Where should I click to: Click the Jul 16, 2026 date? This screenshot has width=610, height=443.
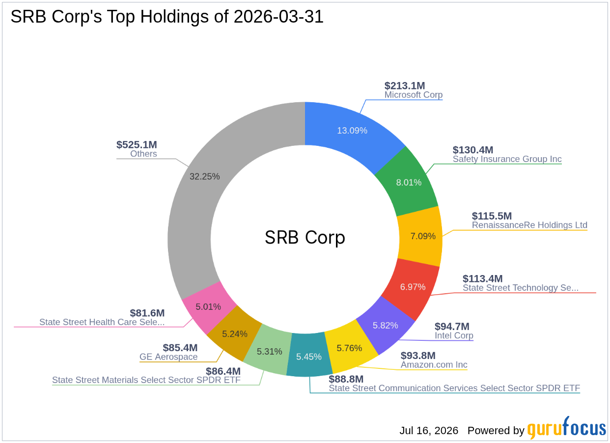tap(429, 431)
